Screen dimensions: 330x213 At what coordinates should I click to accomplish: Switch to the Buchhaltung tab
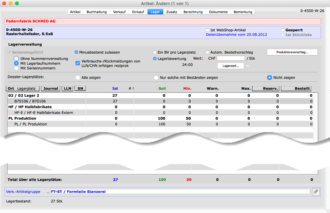point(97,12)
